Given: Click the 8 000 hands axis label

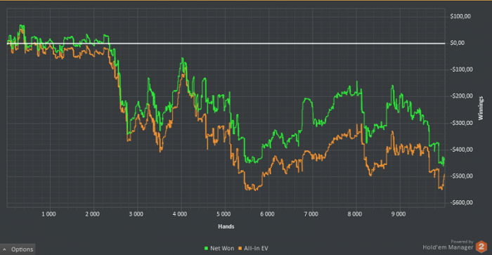Looking at the screenshot, I should 354,214.
